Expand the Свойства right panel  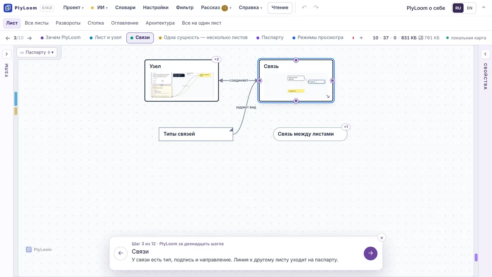pyautogui.click(x=485, y=54)
